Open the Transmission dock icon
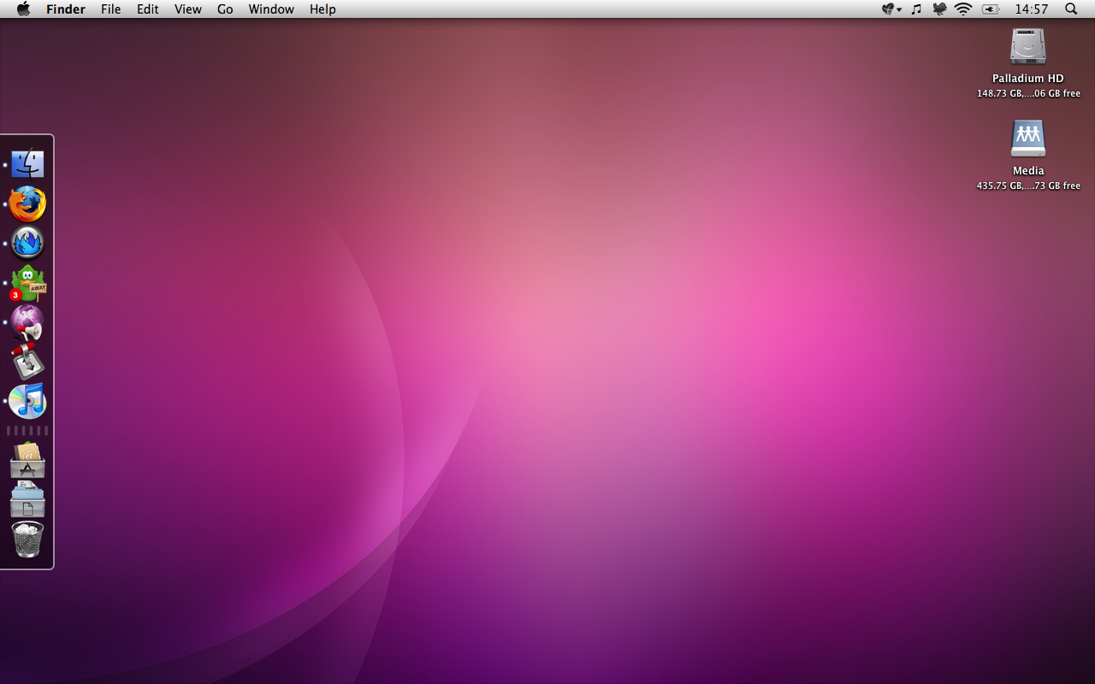Viewport: 1095px width, 684px height. pyautogui.click(x=27, y=362)
